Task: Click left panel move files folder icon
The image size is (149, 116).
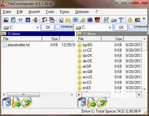Action: [27, 102]
